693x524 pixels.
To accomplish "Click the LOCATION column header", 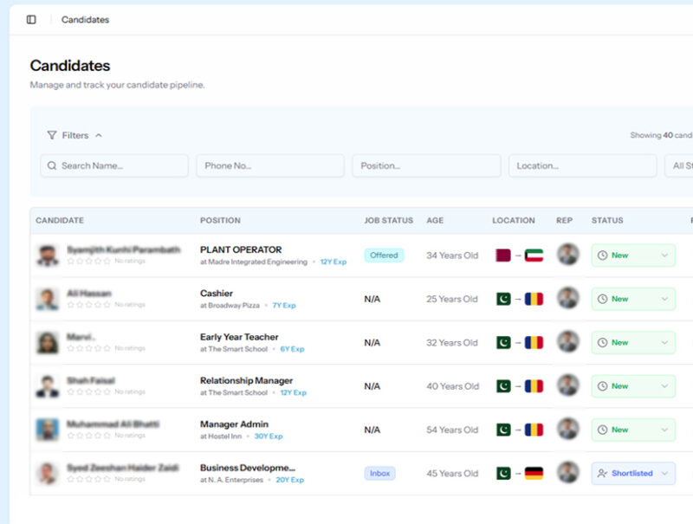I will click(x=514, y=221).
